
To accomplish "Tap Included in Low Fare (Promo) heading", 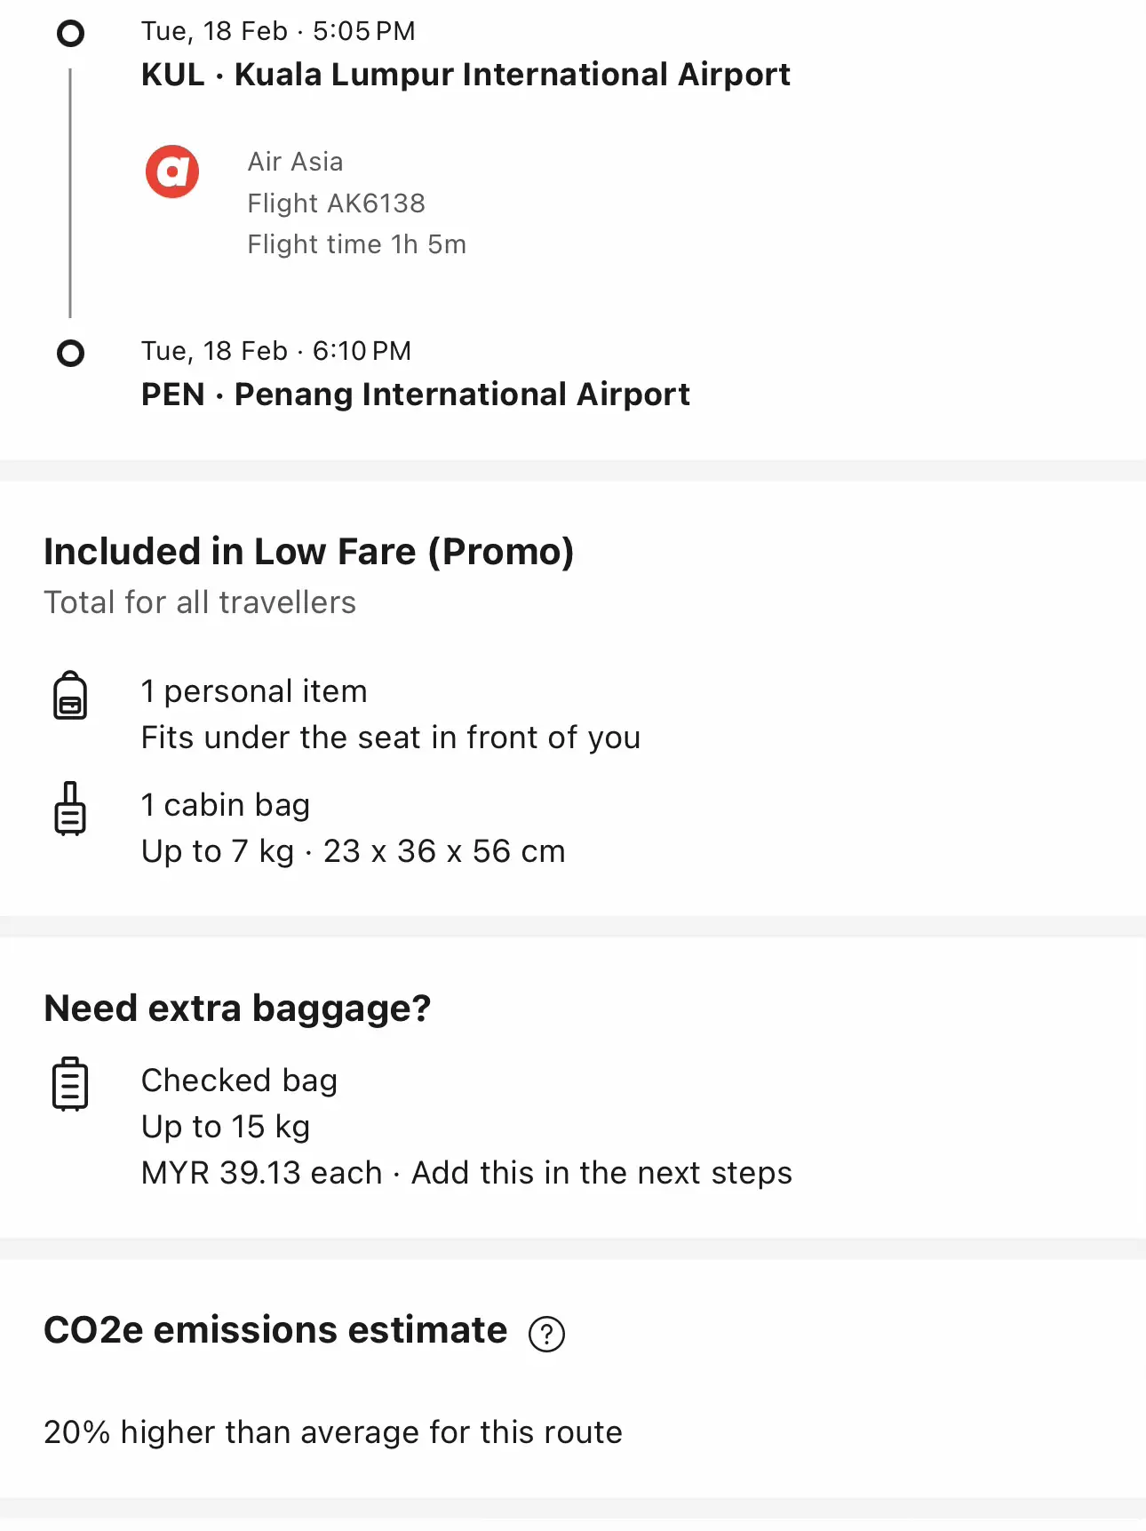I will click(309, 552).
